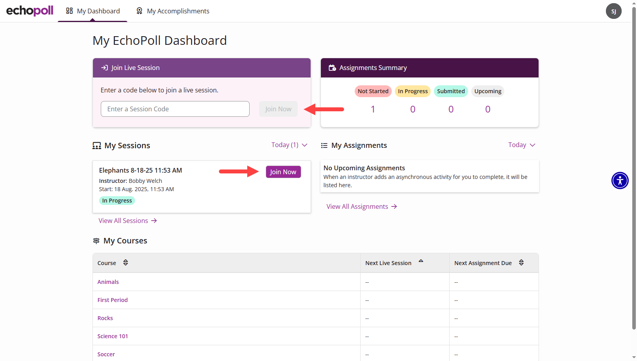
Task: Open the Animals course
Action: coord(108,282)
